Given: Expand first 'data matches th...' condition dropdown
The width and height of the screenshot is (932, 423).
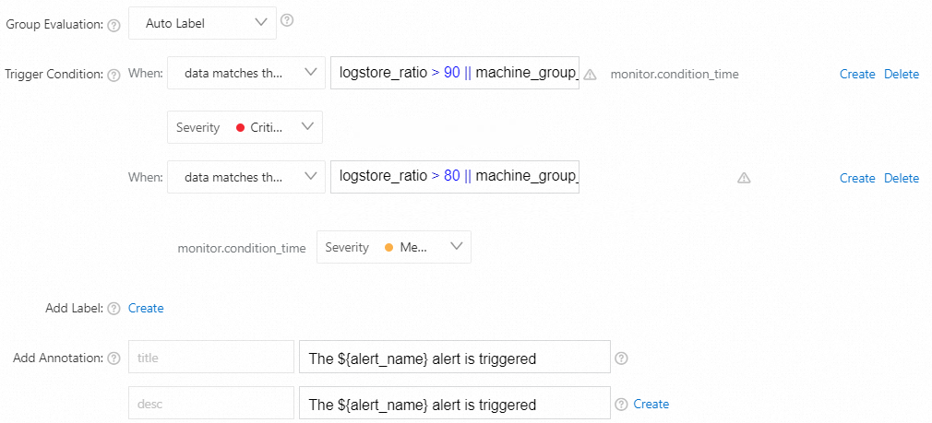Looking at the screenshot, I should pos(246,72).
